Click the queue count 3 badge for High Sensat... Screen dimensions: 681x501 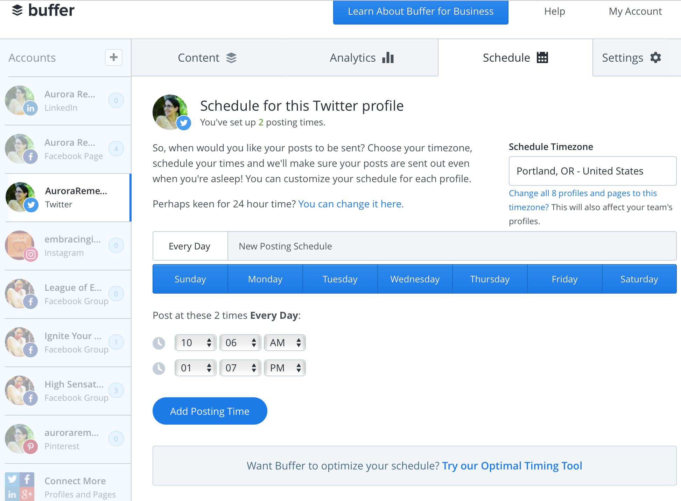point(116,391)
